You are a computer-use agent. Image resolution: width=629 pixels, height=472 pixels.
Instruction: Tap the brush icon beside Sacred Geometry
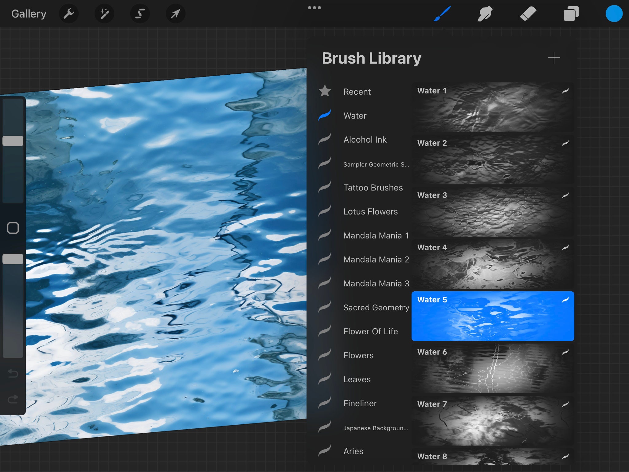(x=325, y=307)
